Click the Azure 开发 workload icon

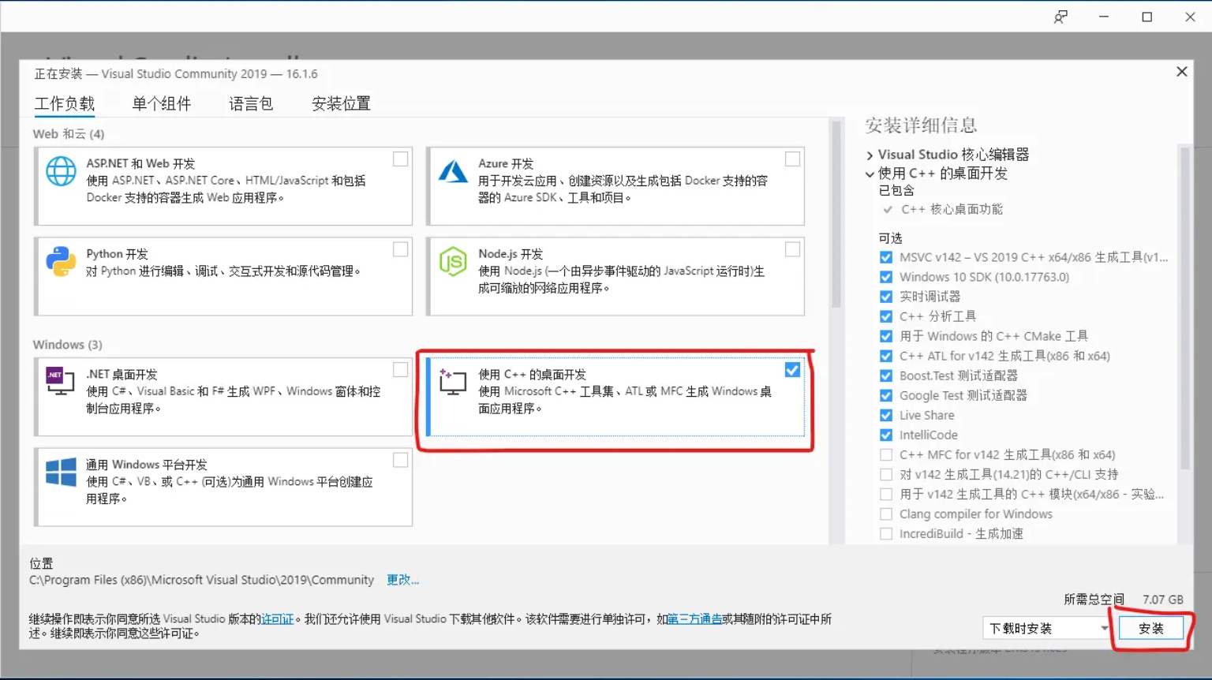point(453,171)
